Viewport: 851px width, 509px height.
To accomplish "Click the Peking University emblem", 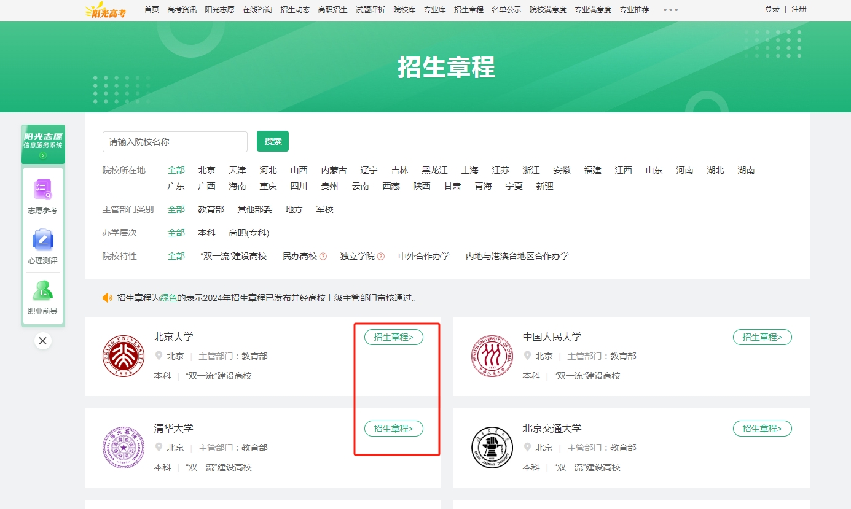I will pos(124,356).
